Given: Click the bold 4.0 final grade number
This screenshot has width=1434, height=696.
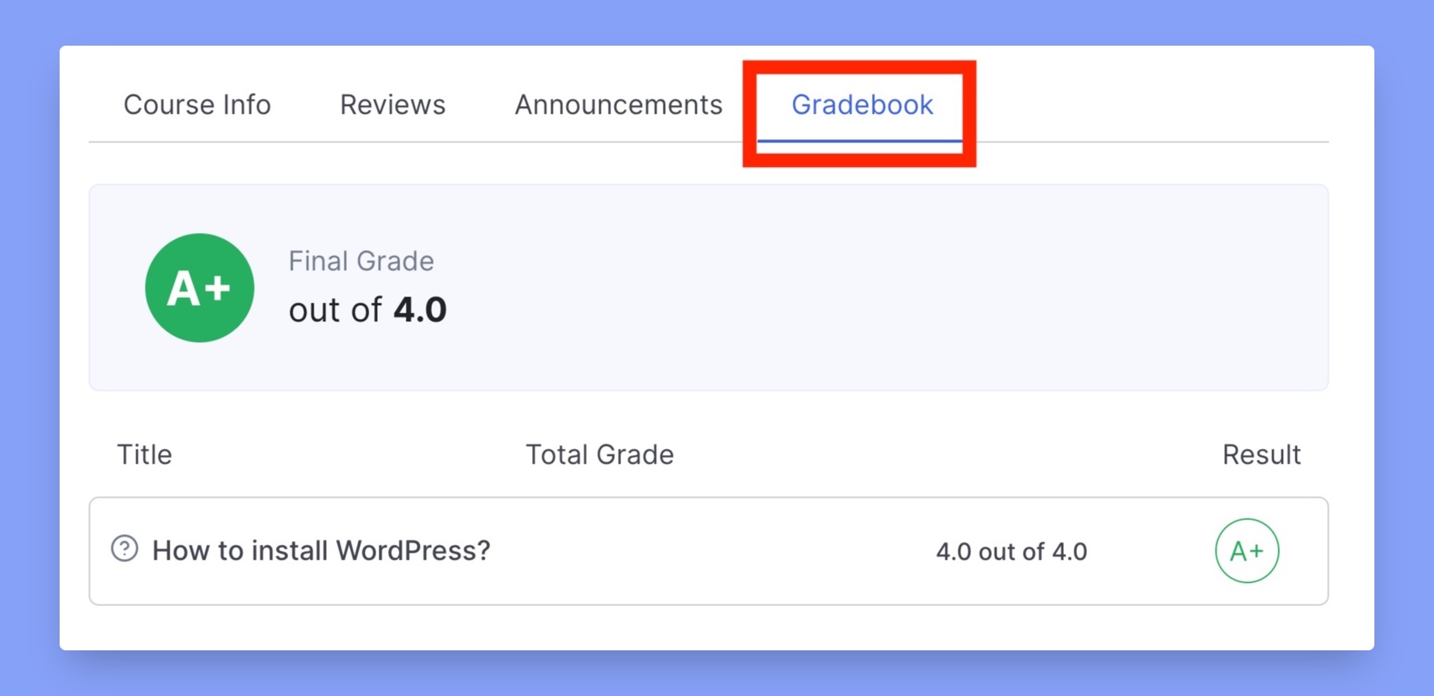Looking at the screenshot, I should (x=420, y=310).
